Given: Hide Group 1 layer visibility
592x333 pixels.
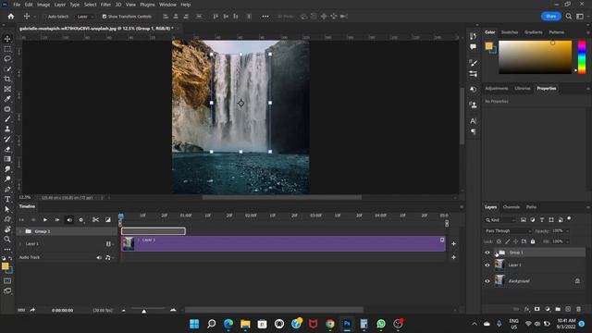Looking at the screenshot, I should pos(487,253).
